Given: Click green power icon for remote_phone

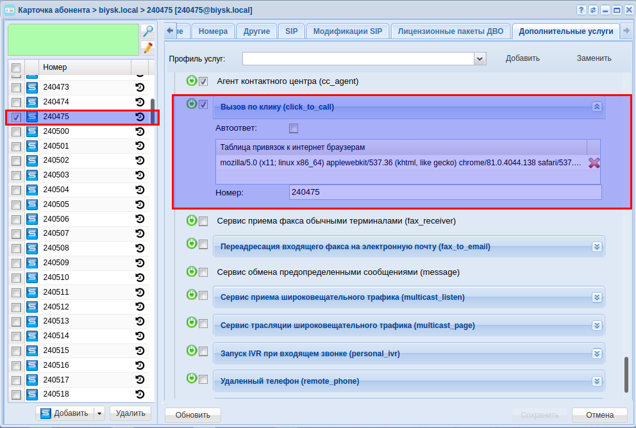Looking at the screenshot, I should [192, 378].
